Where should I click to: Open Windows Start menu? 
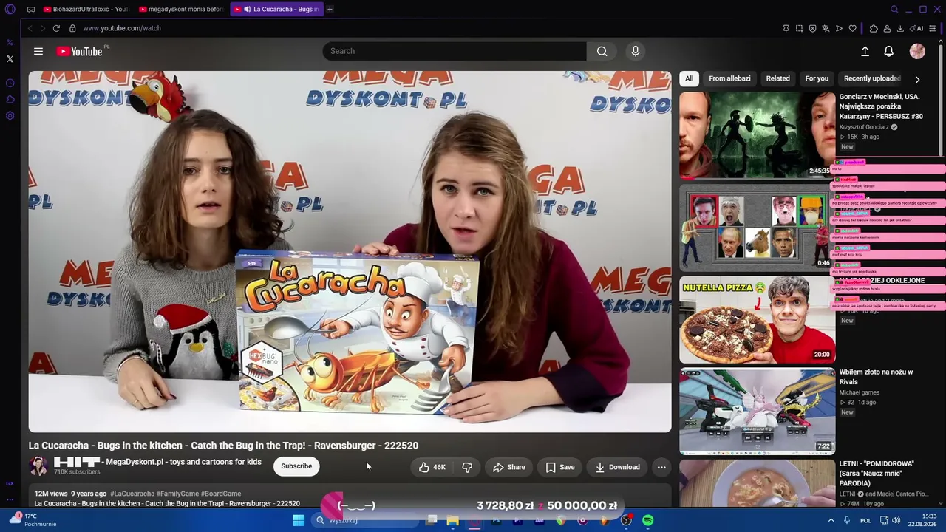click(x=299, y=520)
